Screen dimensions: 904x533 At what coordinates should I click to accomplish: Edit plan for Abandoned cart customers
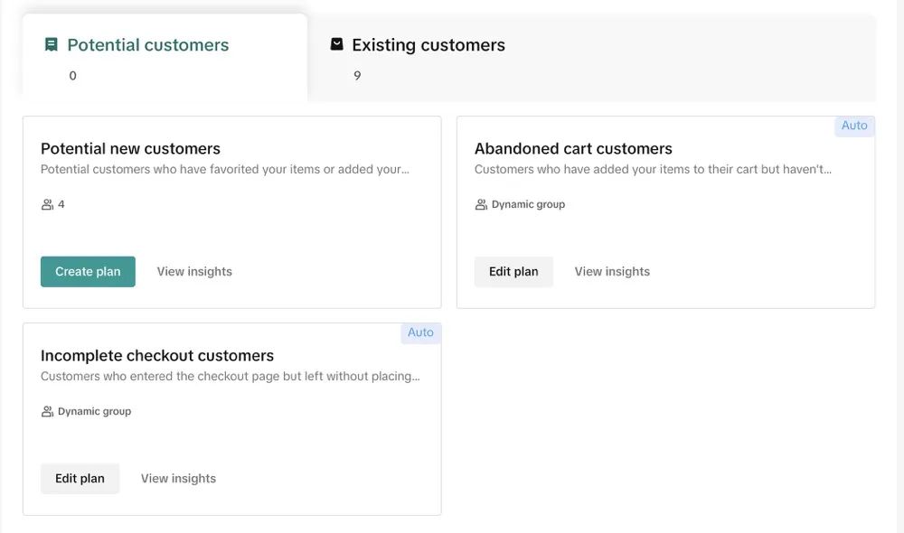tap(513, 271)
